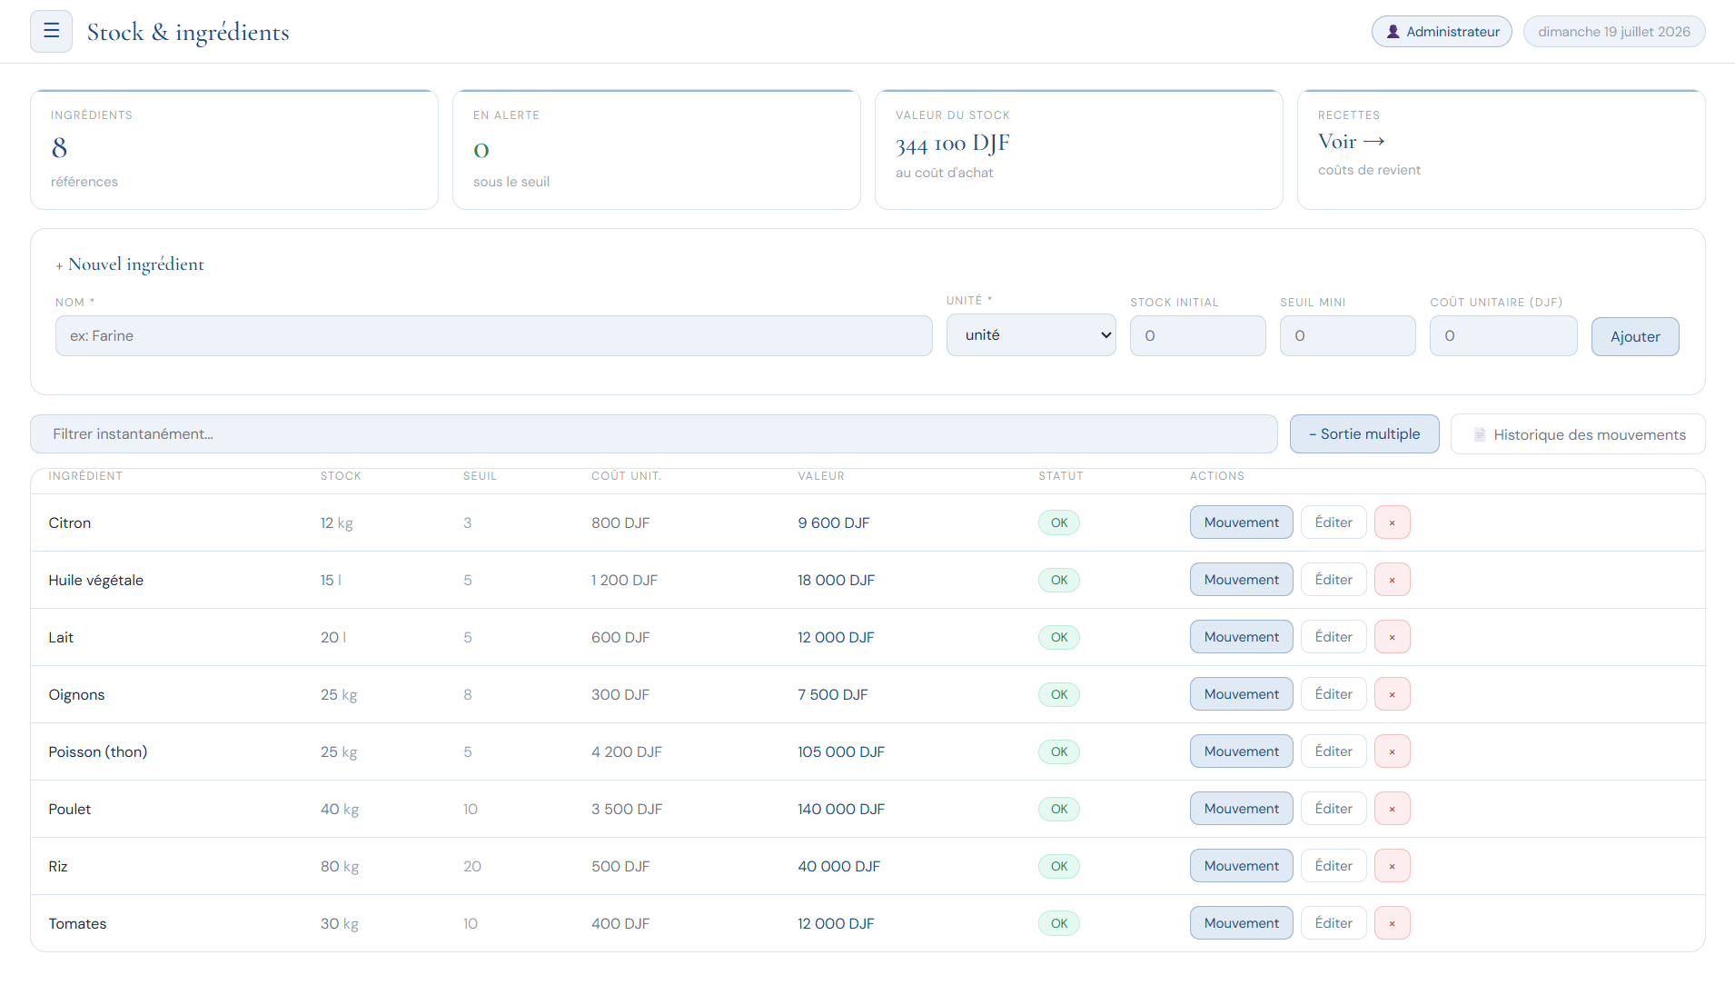Remove Huile végétale using the red x
Screen dimensions: 1735x995
tap(1392, 580)
